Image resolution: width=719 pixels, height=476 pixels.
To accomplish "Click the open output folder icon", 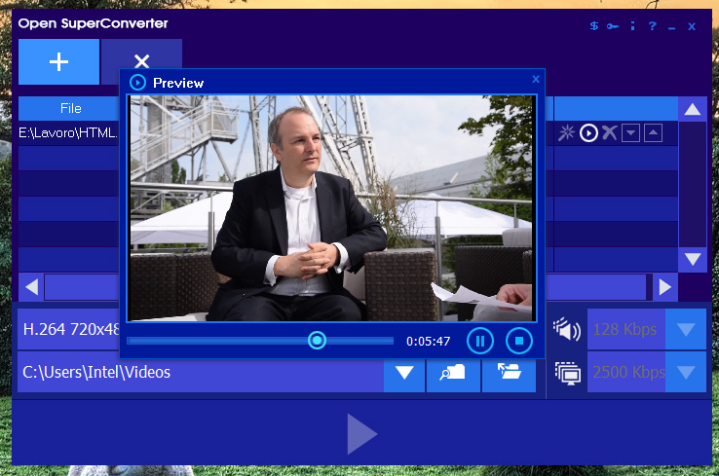I will click(509, 372).
